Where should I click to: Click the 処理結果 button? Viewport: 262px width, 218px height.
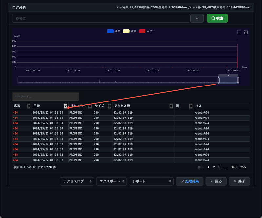[x=189, y=181]
